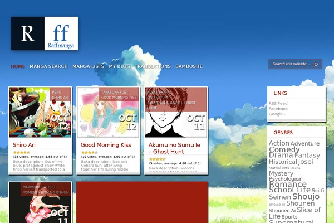This screenshot has width=334, height=223.
Task: Open the Good Morning Kiss cover thumbnail
Action: click(x=108, y=112)
